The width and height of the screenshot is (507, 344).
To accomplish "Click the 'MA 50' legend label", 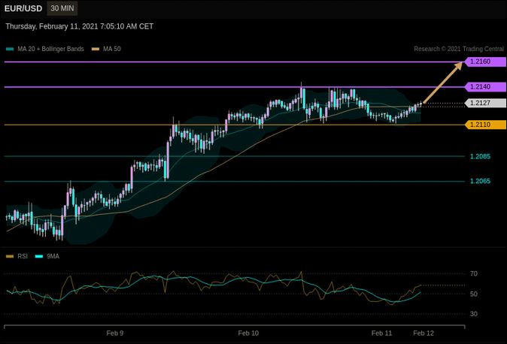I will click(112, 49).
